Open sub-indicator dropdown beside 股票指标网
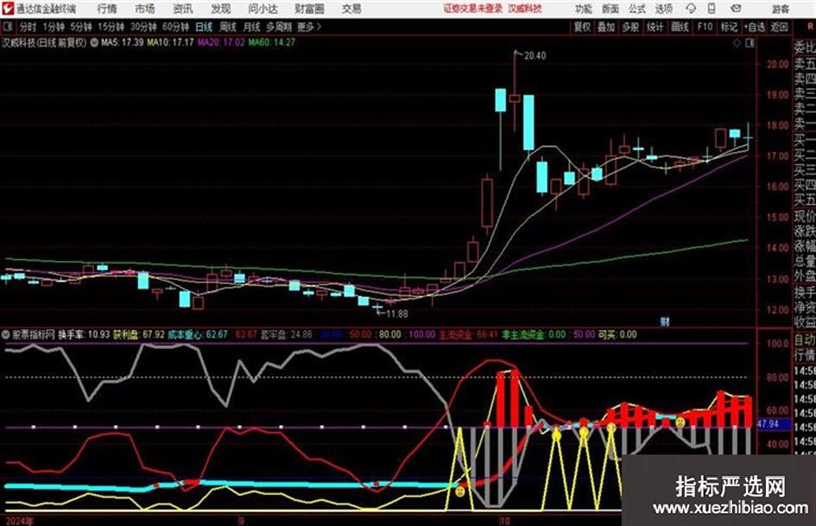The width and height of the screenshot is (816, 526). (6, 334)
